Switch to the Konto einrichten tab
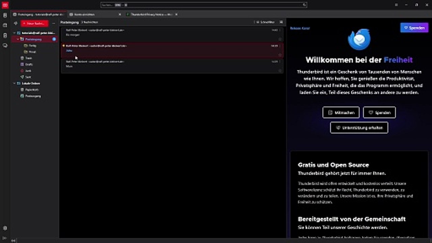 pos(94,15)
